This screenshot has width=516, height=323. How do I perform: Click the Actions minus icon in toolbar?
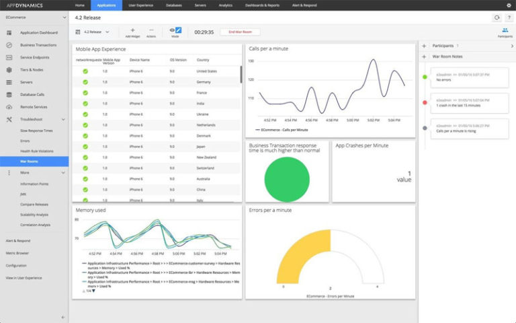[151, 30]
